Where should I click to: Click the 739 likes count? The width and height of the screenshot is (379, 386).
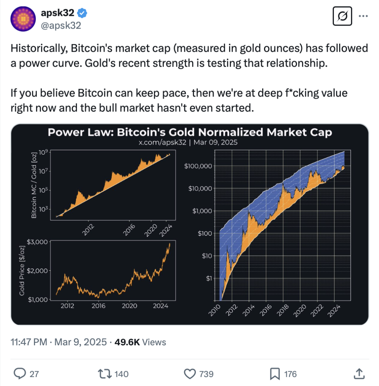(206, 374)
